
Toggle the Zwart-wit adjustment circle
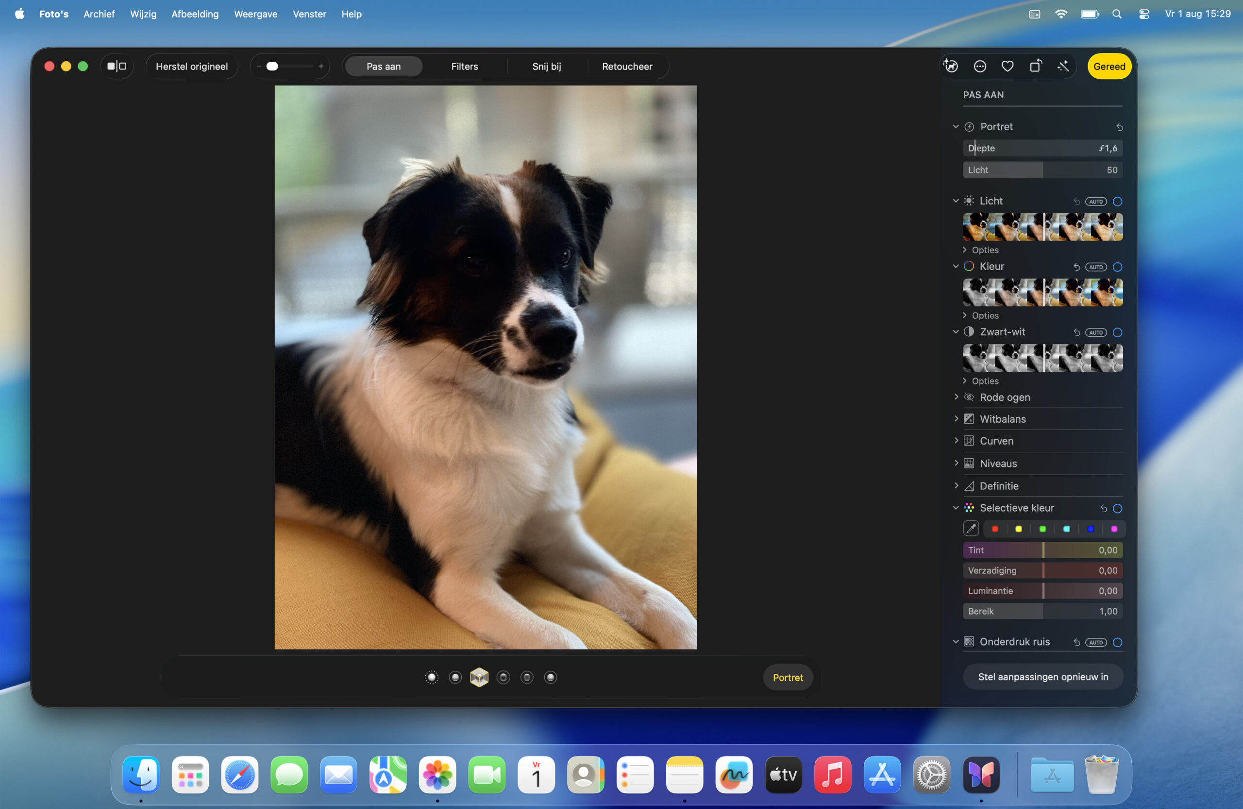click(x=1117, y=332)
